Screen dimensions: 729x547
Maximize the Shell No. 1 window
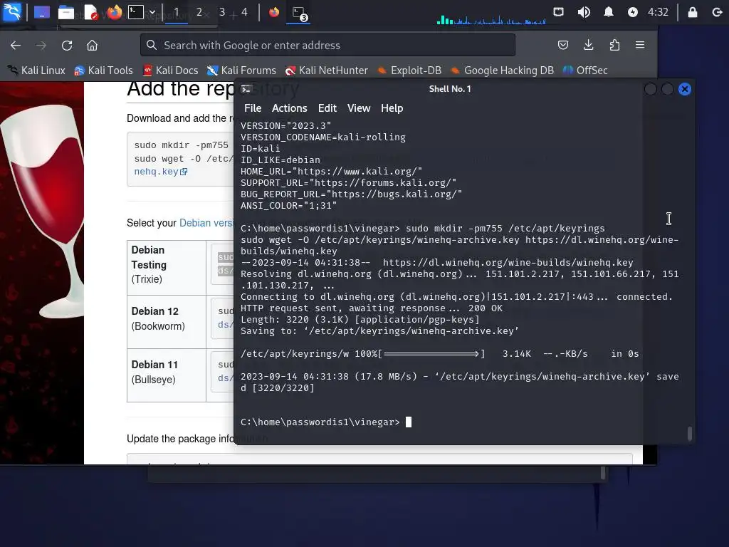click(668, 89)
